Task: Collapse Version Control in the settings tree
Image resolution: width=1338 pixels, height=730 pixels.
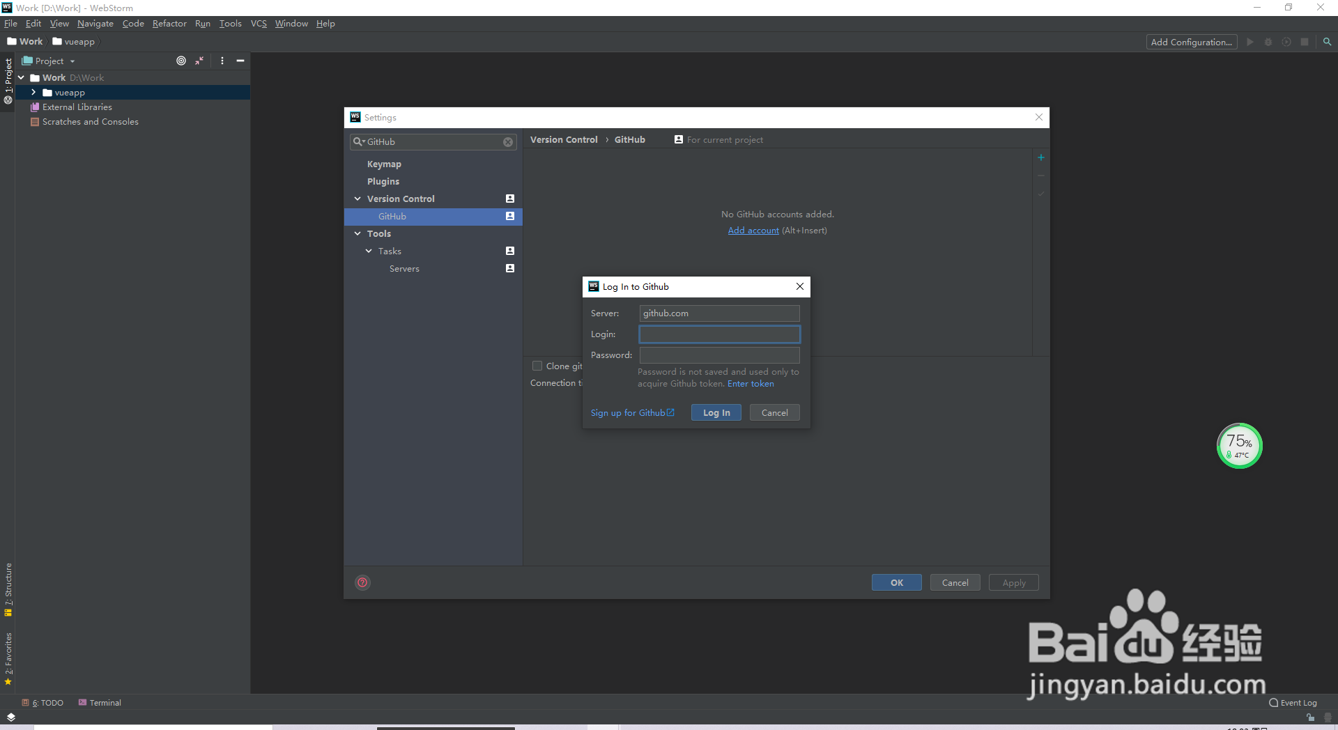Action: pyautogui.click(x=357, y=199)
